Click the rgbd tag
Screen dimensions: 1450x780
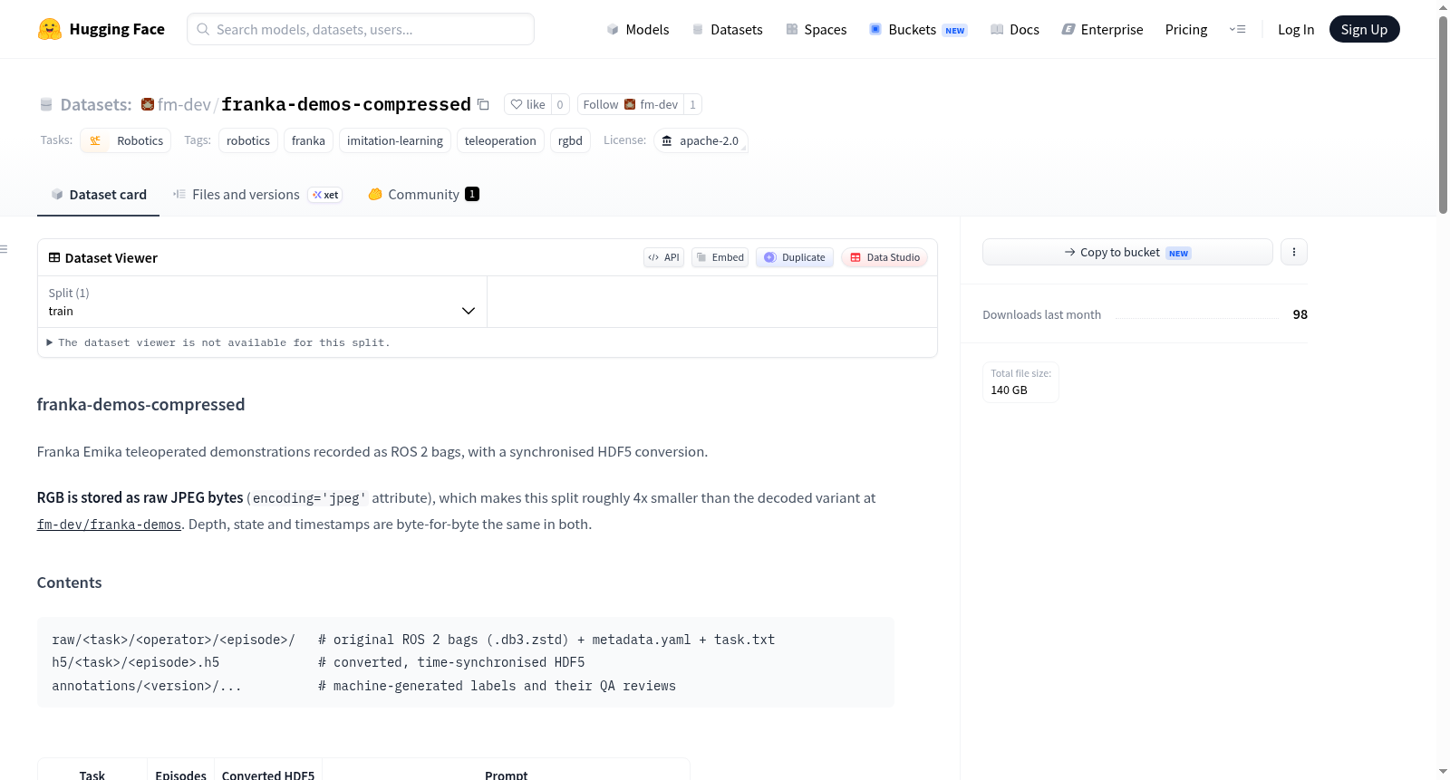point(570,140)
